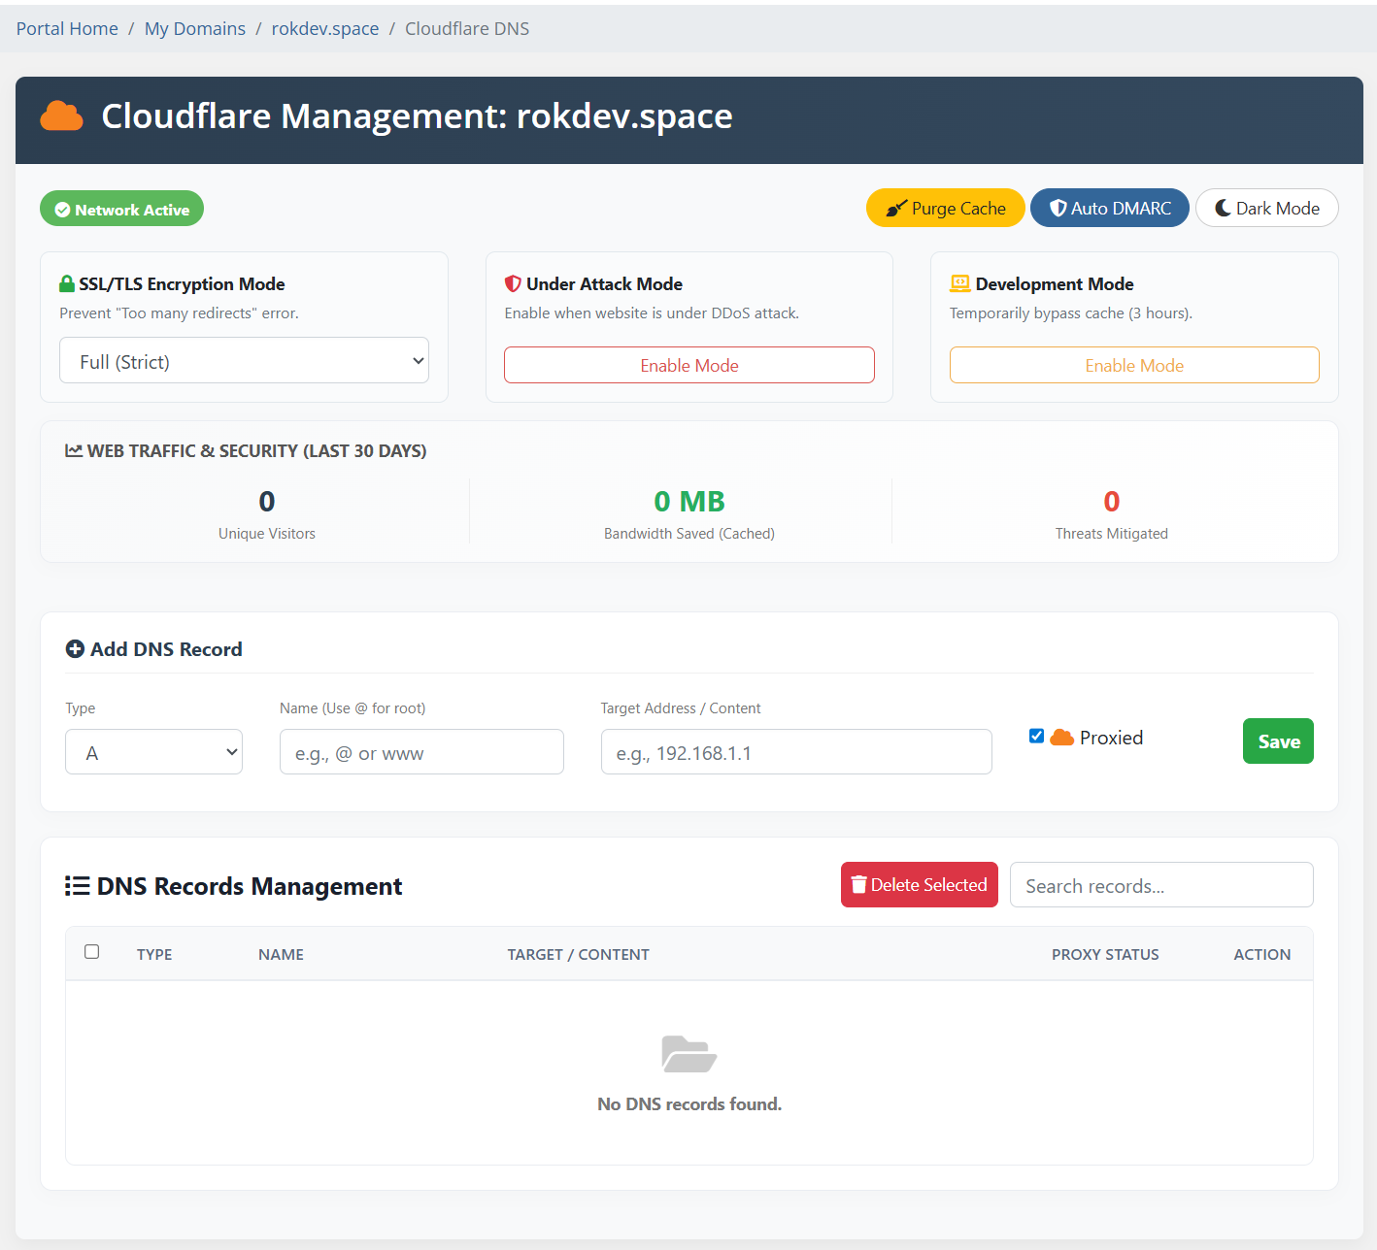Image resolution: width=1377 pixels, height=1250 pixels.
Task: Click the 'No DNS records found.' message
Action: click(x=689, y=1104)
